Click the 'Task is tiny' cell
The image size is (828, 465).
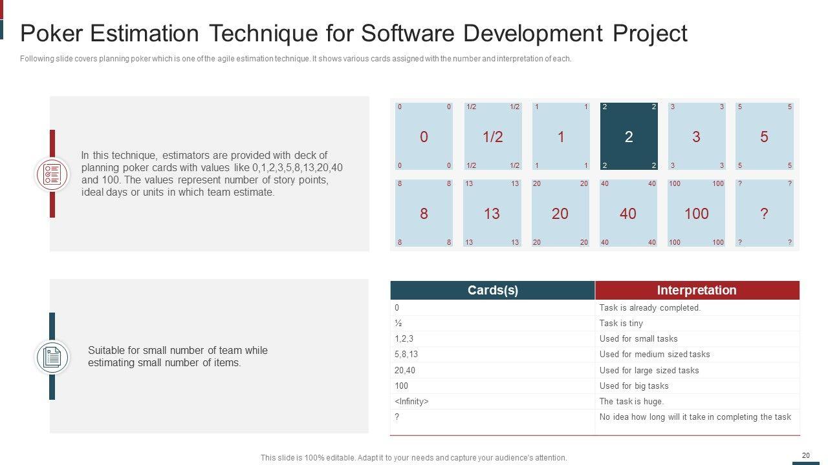pyautogui.click(x=697, y=324)
